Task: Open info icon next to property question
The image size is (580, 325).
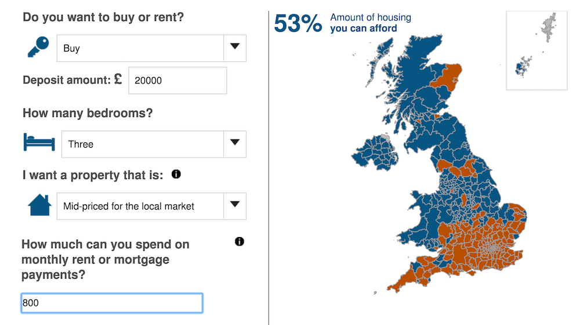Action: [x=176, y=174]
